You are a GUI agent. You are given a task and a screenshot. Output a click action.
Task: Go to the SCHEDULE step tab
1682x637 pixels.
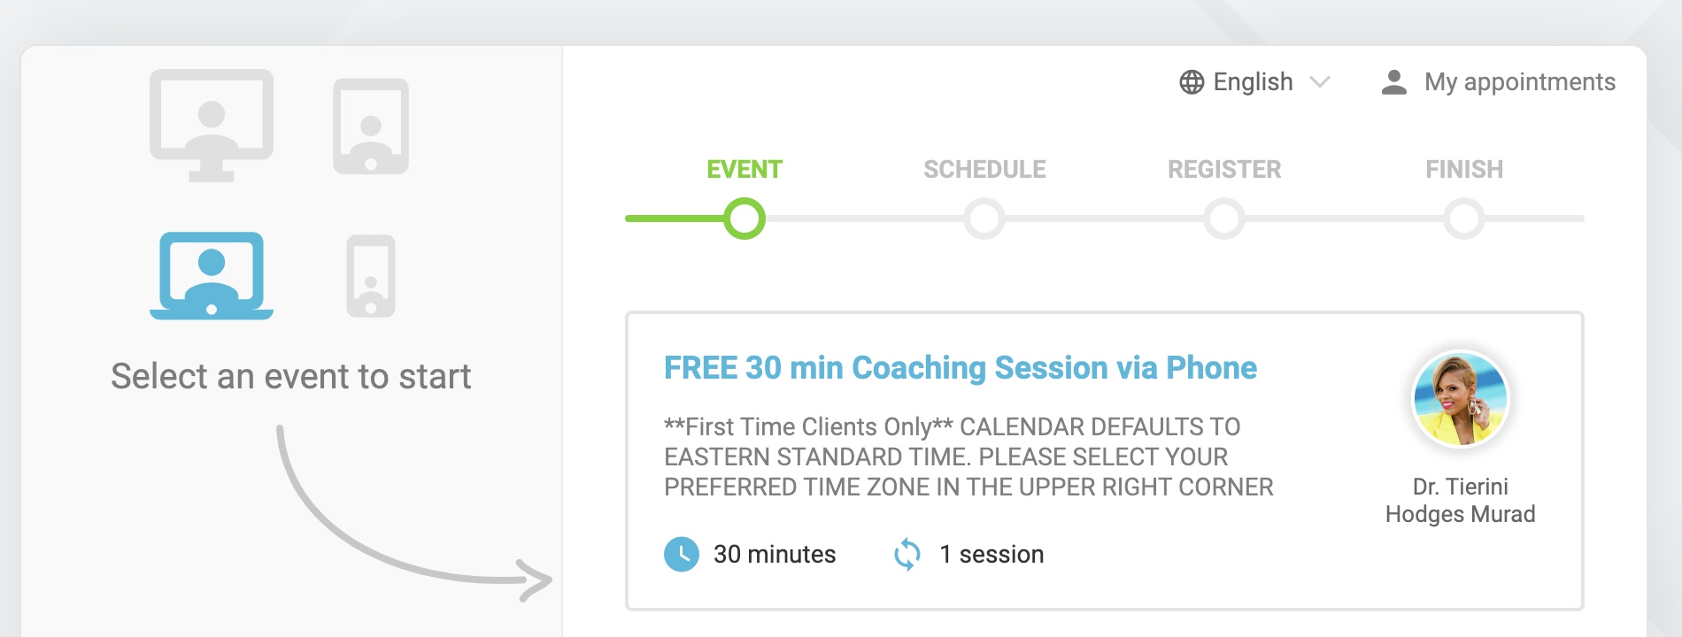(984, 169)
